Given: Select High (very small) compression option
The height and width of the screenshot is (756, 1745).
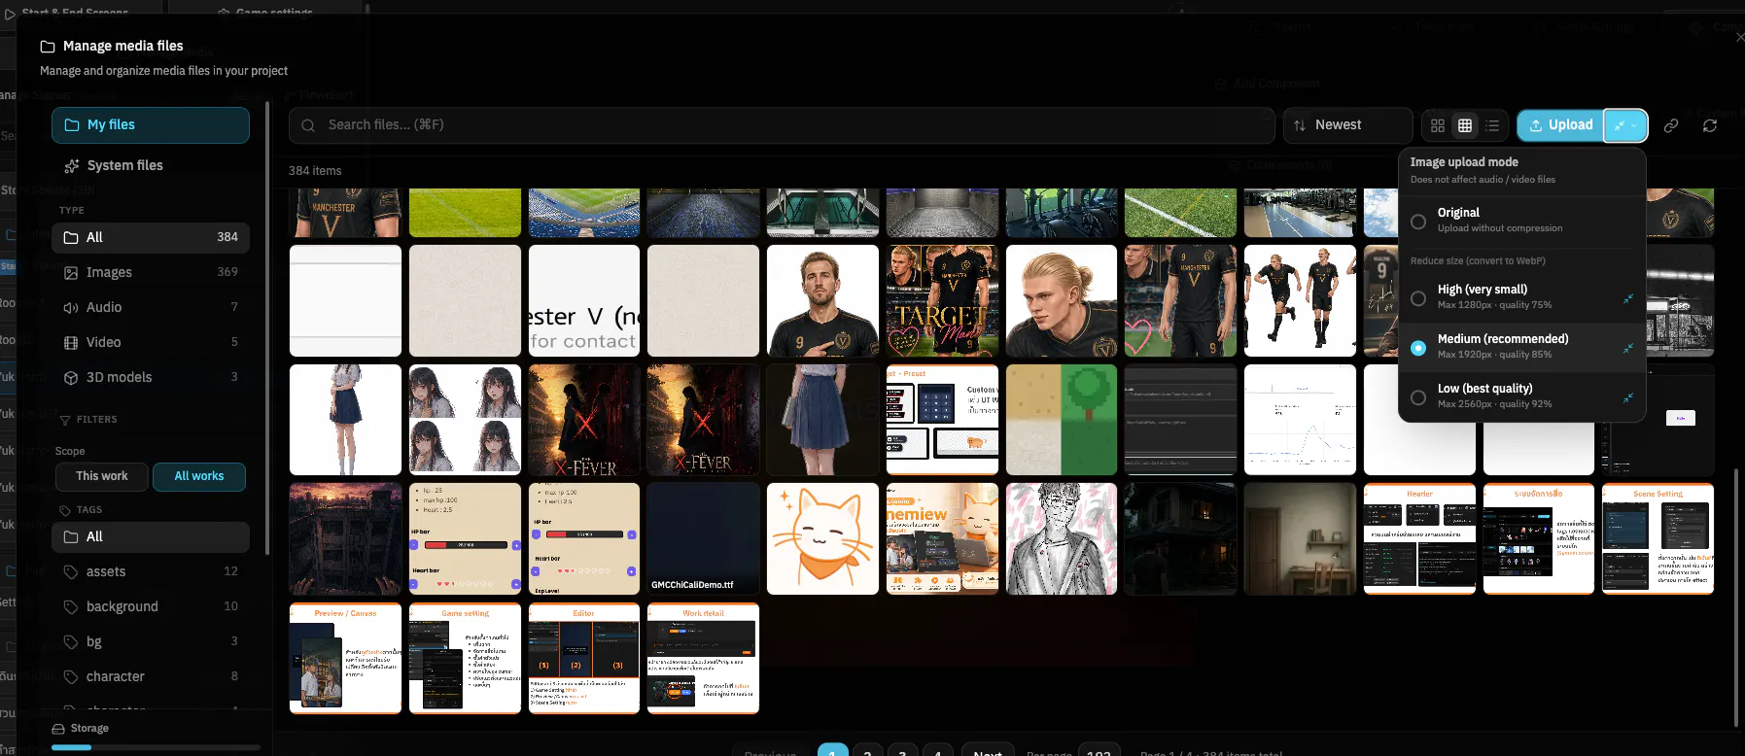Looking at the screenshot, I should (x=1522, y=296).
